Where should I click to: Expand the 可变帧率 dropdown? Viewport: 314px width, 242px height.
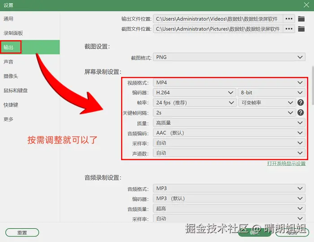267,102
